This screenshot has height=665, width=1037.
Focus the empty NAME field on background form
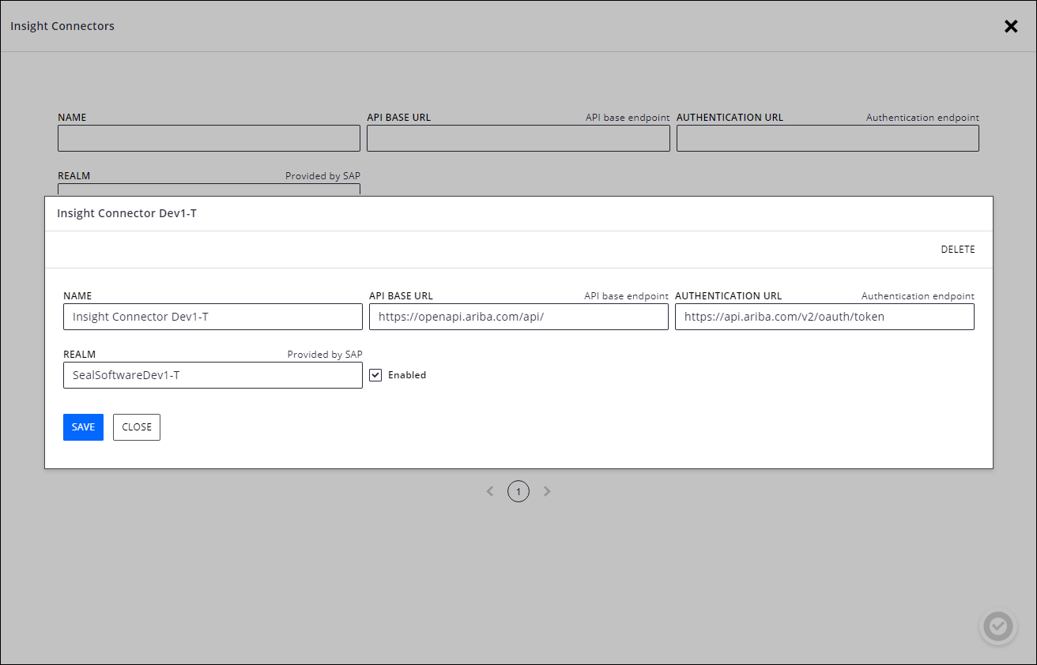tap(208, 138)
